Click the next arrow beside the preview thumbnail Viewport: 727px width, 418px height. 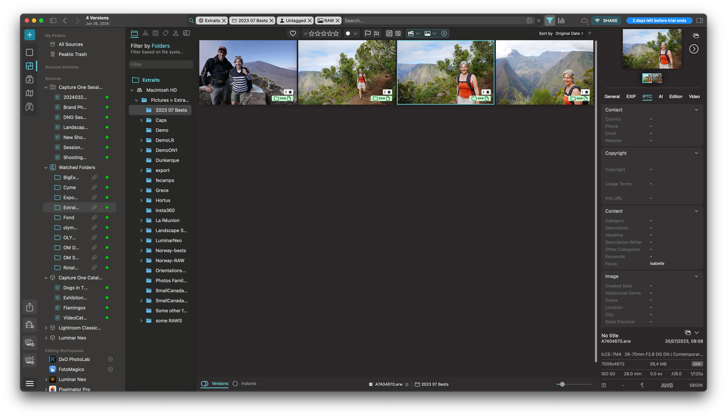tap(694, 49)
